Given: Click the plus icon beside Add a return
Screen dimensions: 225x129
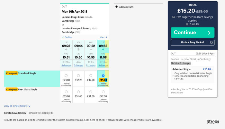Looking at the screenshot, I should tap(116, 7).
